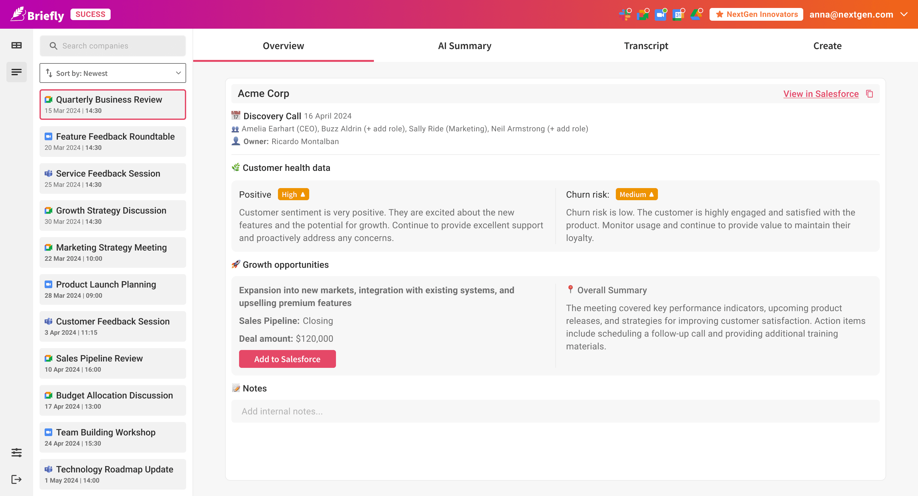Image resolution: width=918 pixels, height=496 pixels.
Task: Click the Google Calendar integration icon
Action: point(678,15)
